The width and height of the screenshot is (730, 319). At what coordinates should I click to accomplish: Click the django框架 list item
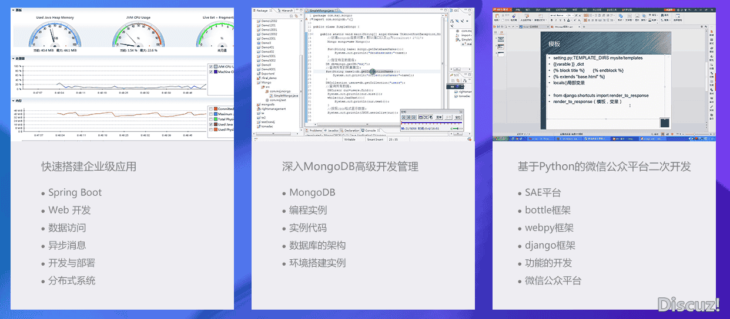tap(550, 245)
